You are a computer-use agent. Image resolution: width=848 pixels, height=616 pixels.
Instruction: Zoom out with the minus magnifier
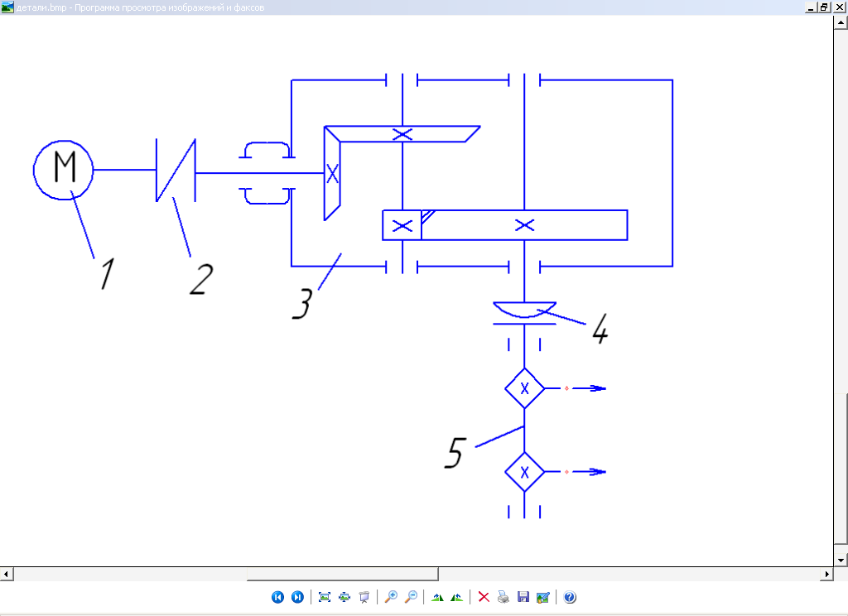411,597
